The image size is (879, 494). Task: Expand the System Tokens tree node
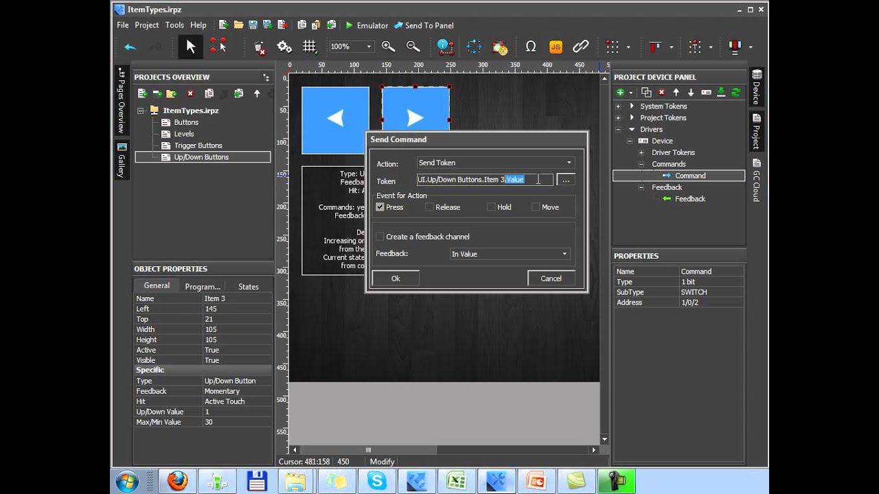coord(618,106)
